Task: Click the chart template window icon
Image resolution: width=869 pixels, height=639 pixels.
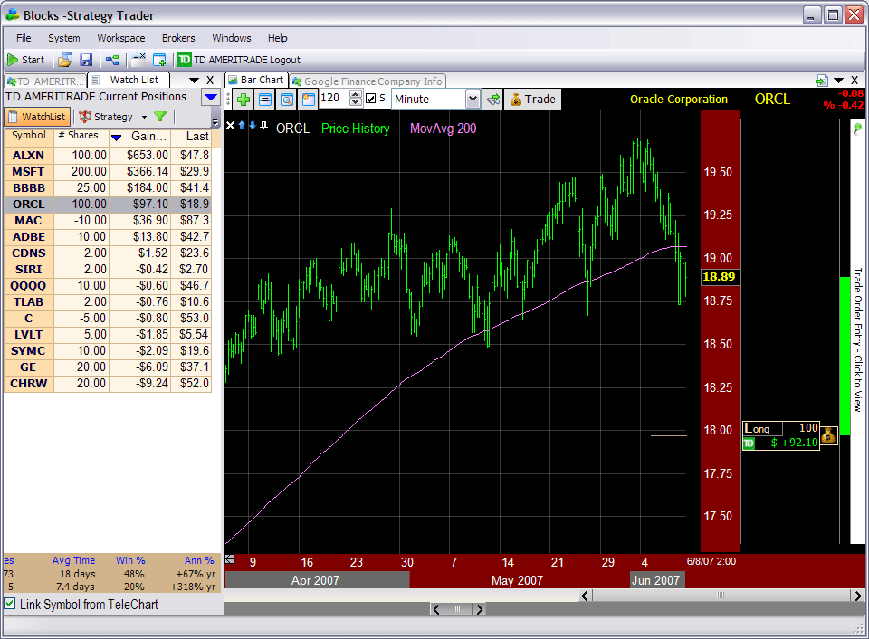Action: pyautogui.click(x=308, y=100)
